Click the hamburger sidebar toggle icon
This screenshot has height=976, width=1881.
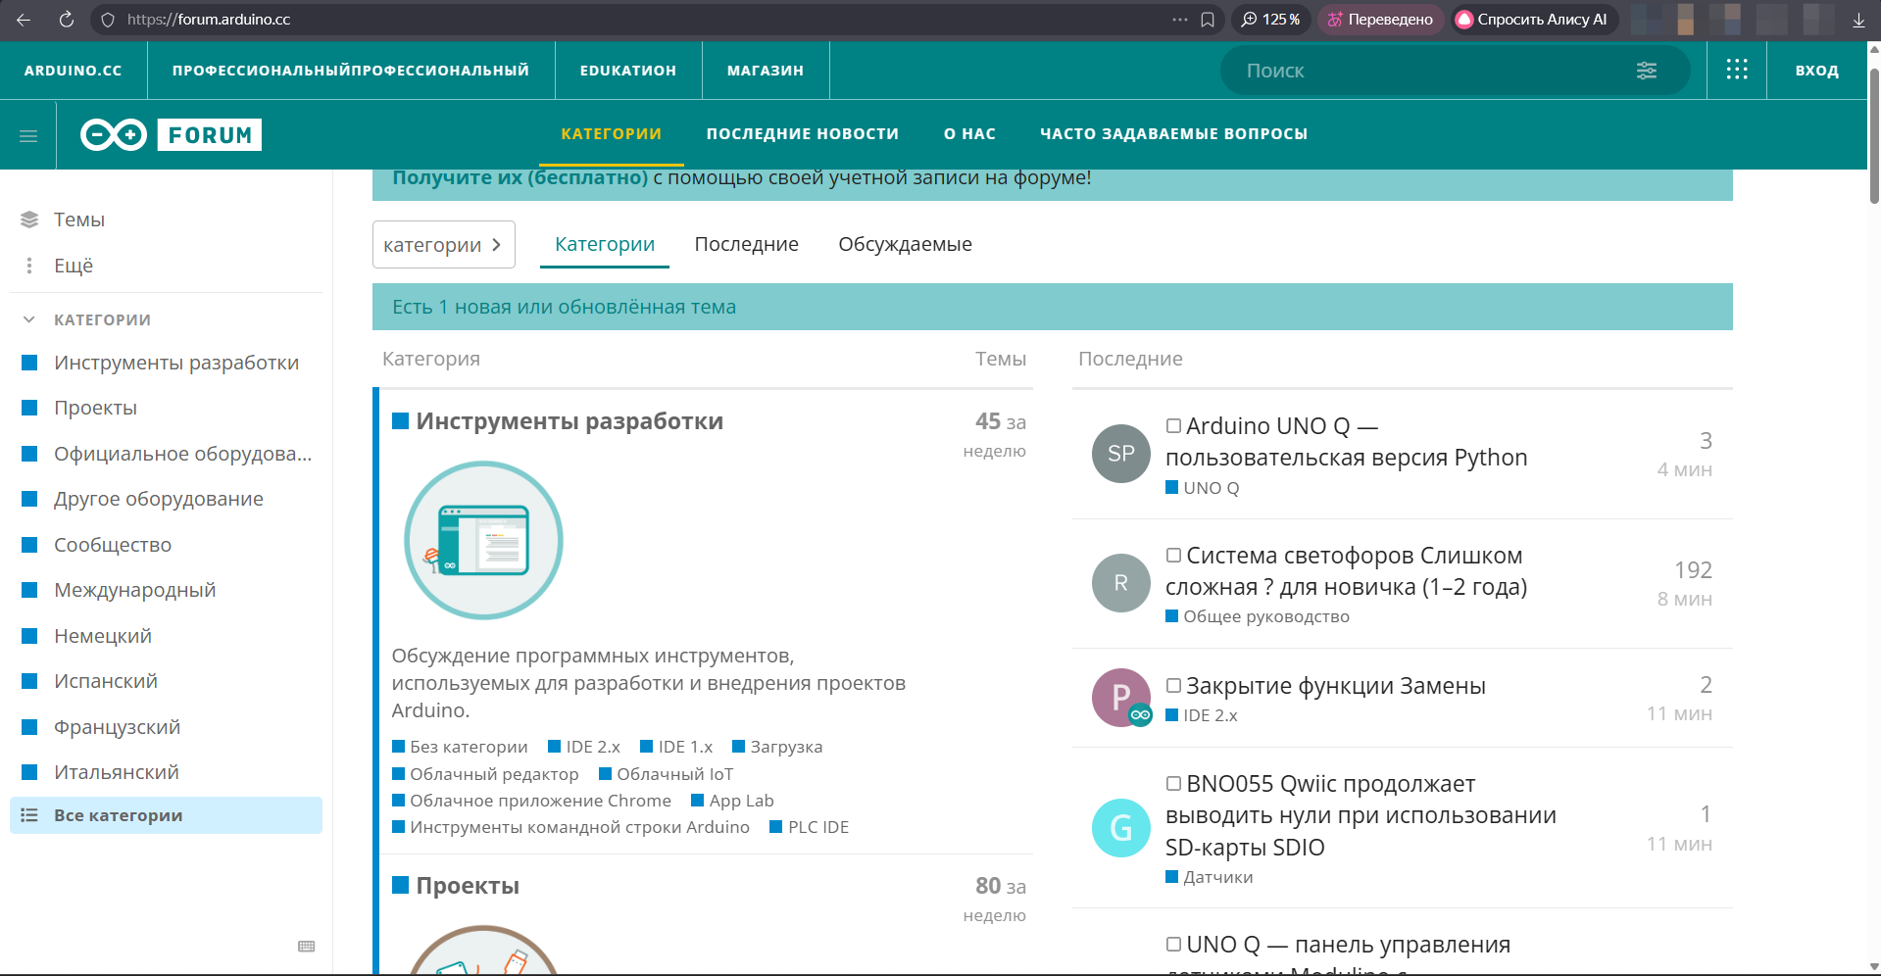28,135
